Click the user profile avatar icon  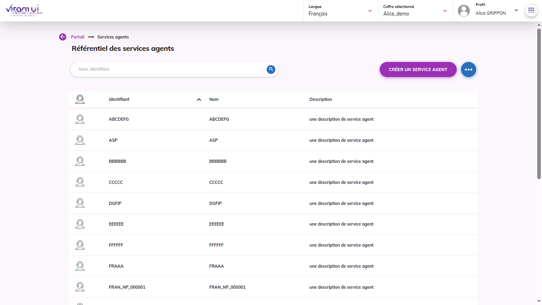463,11
